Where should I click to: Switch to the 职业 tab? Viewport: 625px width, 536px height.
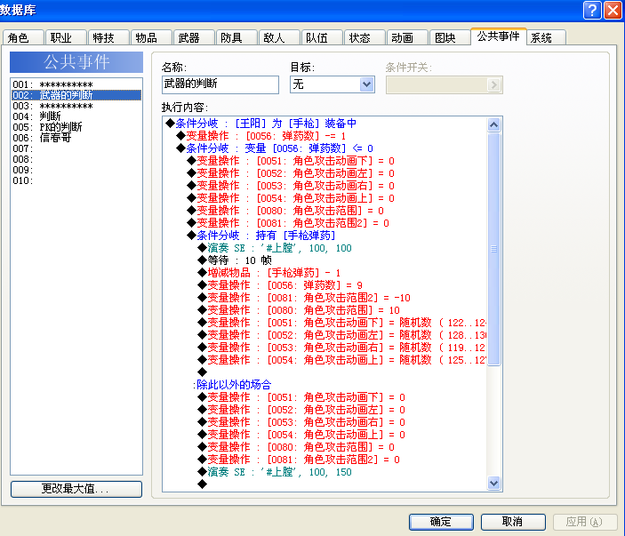[x=66, y=38]
